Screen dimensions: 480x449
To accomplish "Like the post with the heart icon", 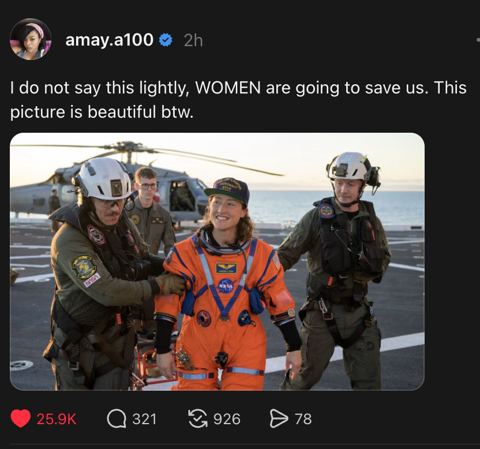I will pos(21,418).
